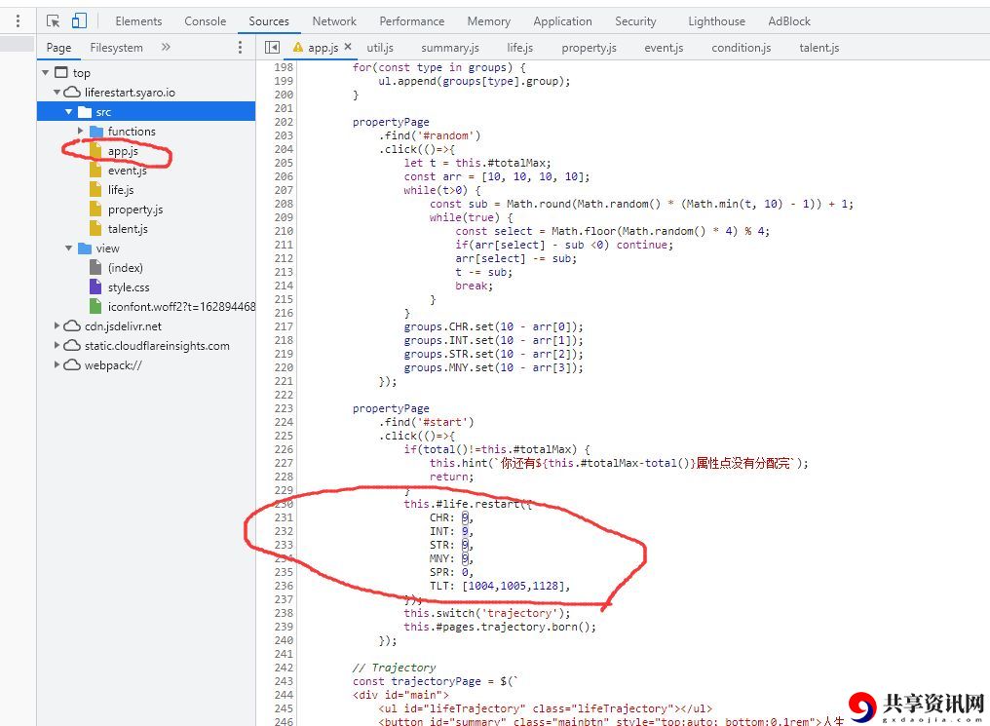The width and height of the screenshot is (990, 726).
Task: Switch to the Elements panel
Action: (x=138, y=20)
